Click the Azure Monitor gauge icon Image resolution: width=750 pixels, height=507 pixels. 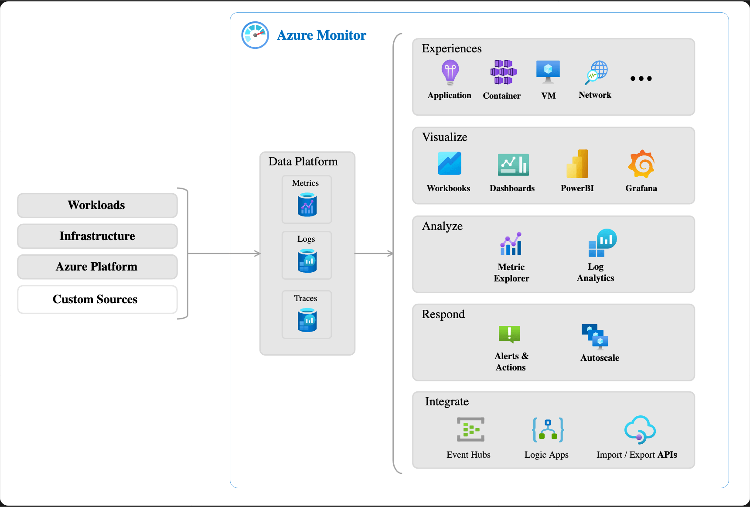tap(255, 35)
